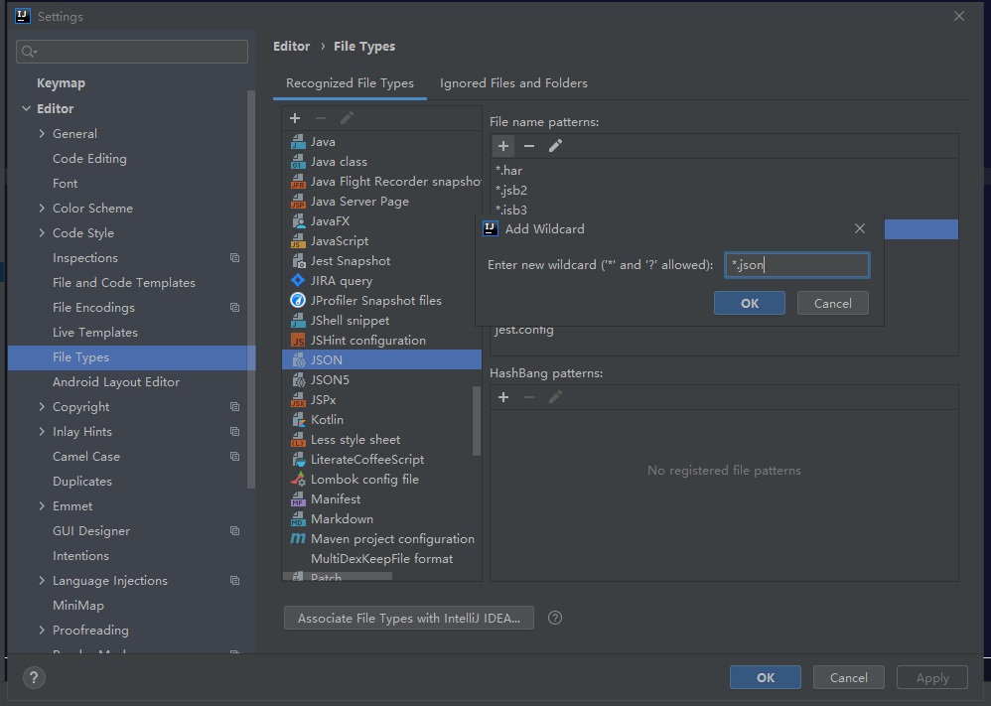Edit selected file name pattern pencil icon
991x706 pixels.
[555, 146]
